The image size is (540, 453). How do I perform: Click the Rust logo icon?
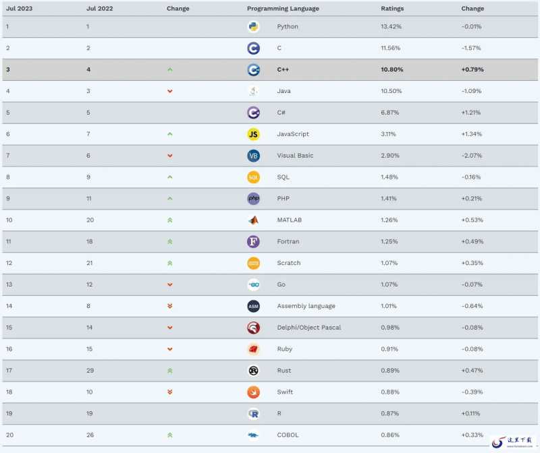tap(254, 371)
